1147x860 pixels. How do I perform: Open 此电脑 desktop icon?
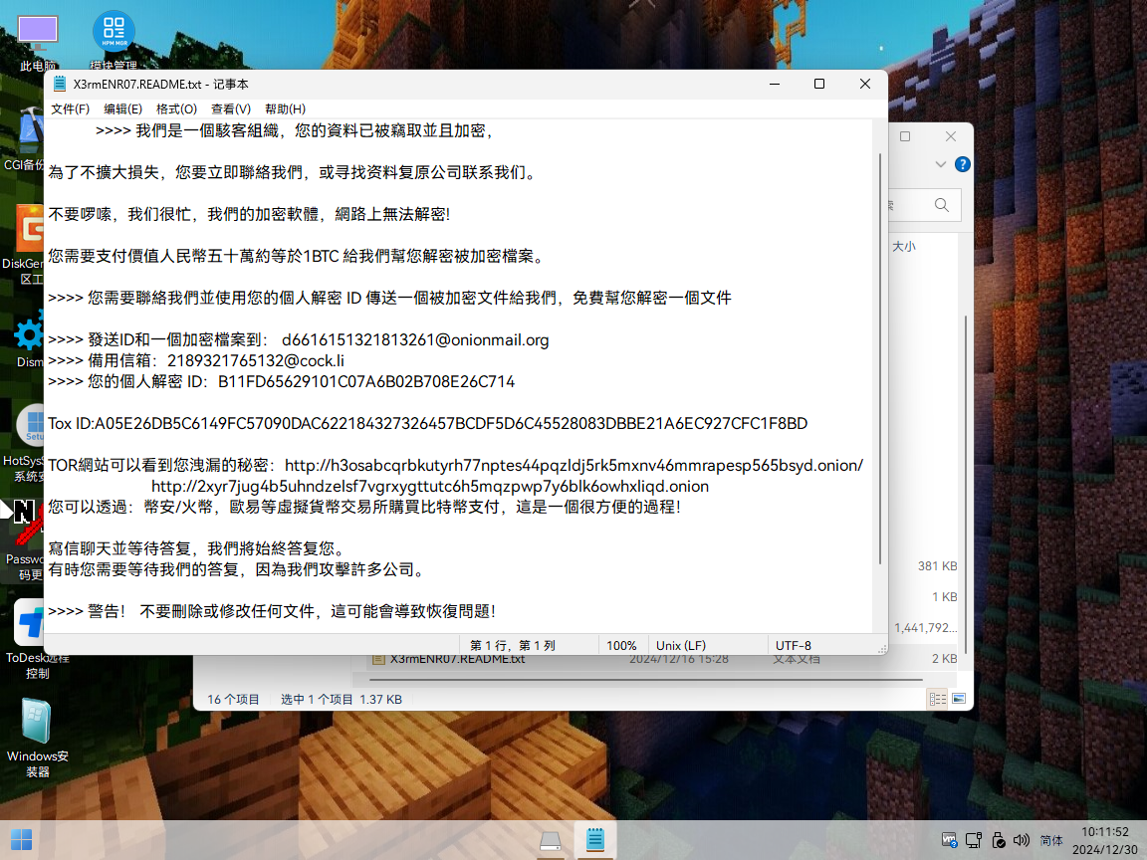(x=37, y=43)
